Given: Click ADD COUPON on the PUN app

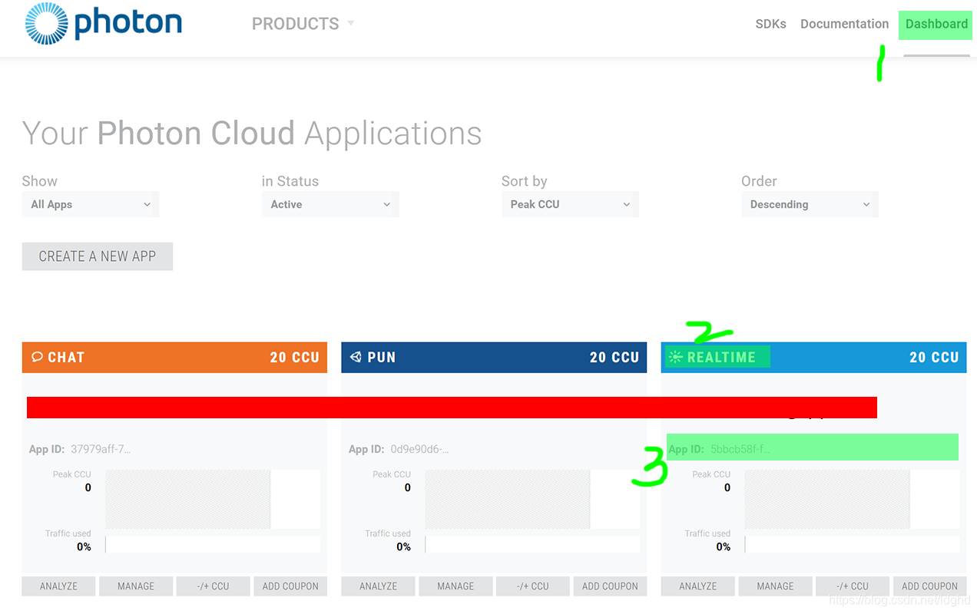Looking at the screenshot, I should click(x=610, y=586).
